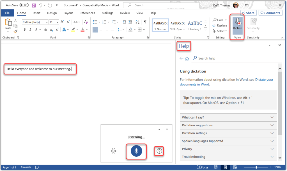
Task: Click the dictation help question mark icon
Action: tap(159, 151)
